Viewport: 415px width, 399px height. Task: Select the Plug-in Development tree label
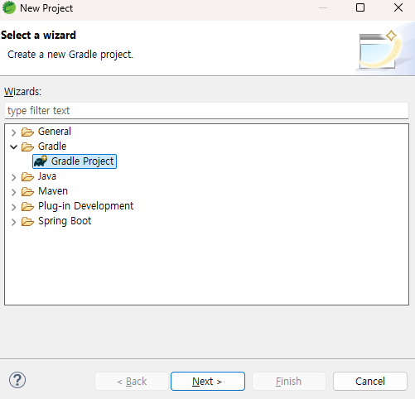point(85,206)
